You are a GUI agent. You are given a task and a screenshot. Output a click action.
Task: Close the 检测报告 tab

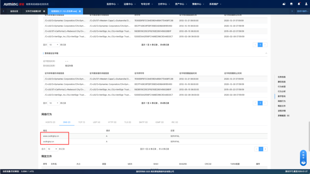tap(80, 11)
